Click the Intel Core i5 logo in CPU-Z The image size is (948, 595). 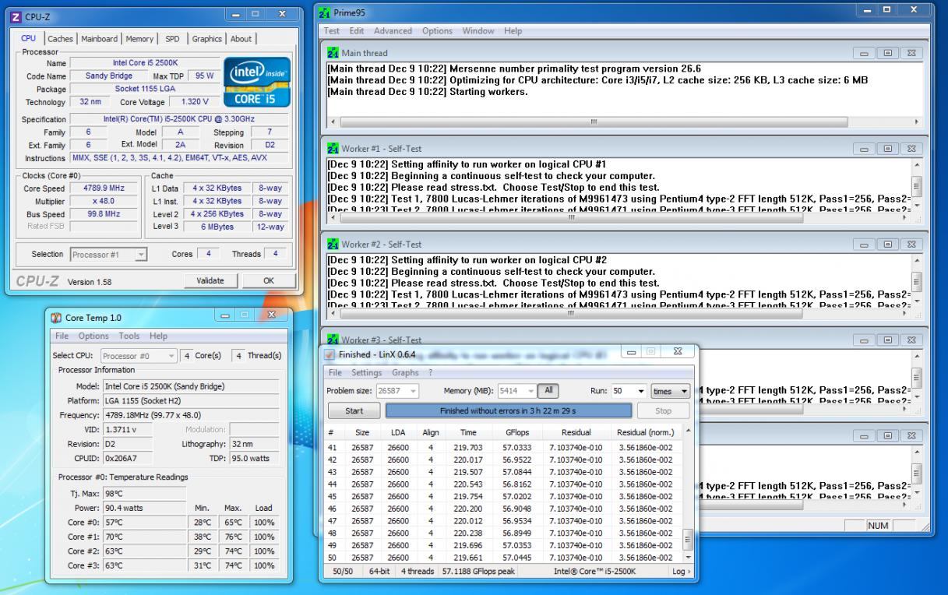pos(257,82)
